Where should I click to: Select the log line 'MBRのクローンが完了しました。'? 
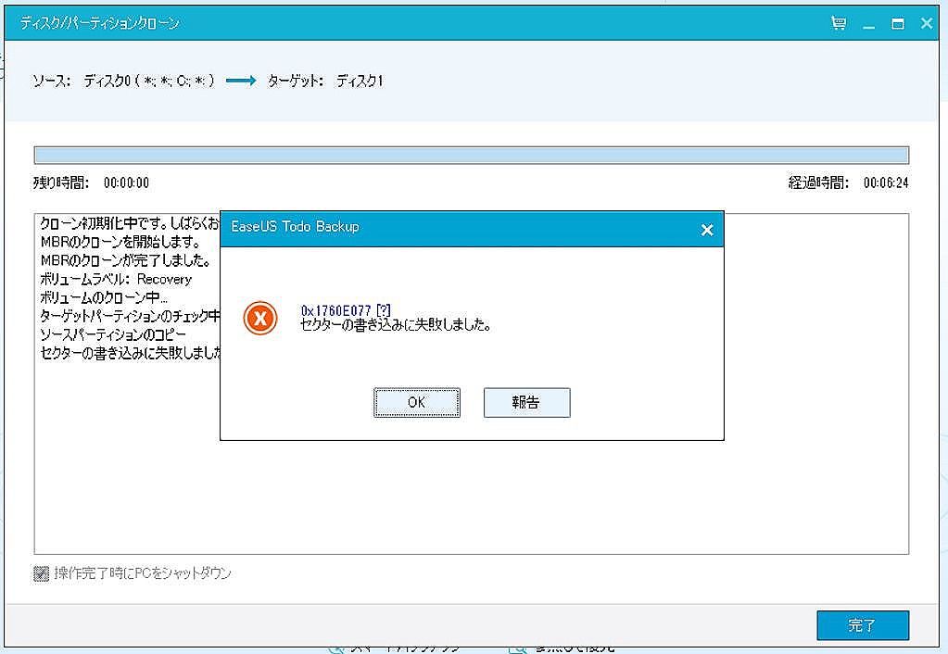pos(126,261)
